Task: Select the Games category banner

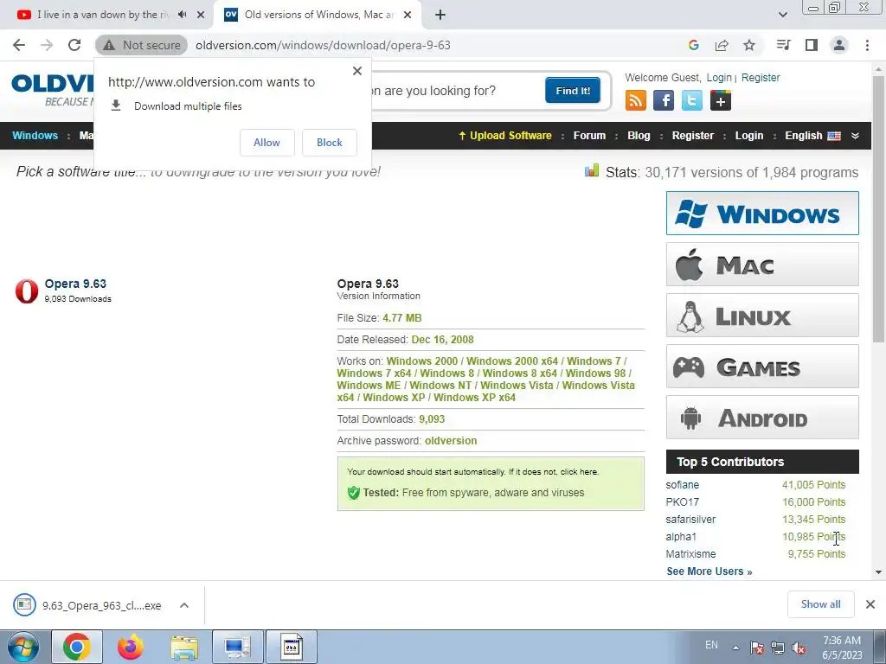Action: pyautogui.click(x=762, y=367)
